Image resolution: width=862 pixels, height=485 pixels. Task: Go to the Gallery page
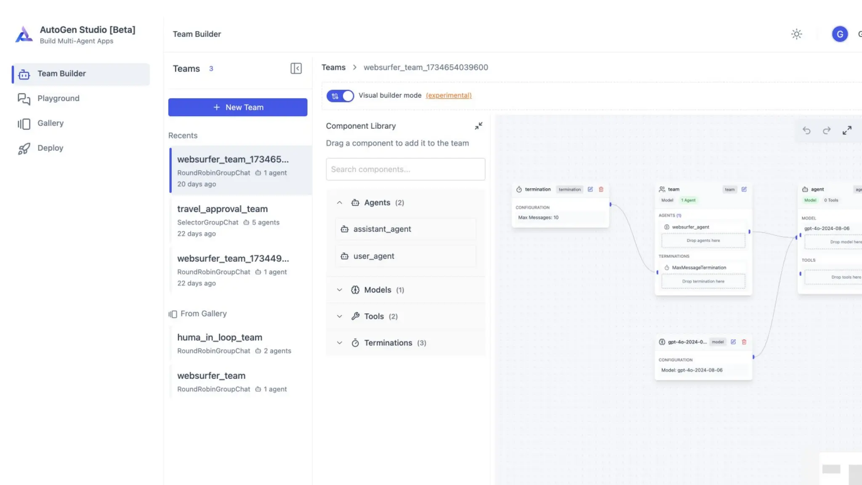(51, 123)
